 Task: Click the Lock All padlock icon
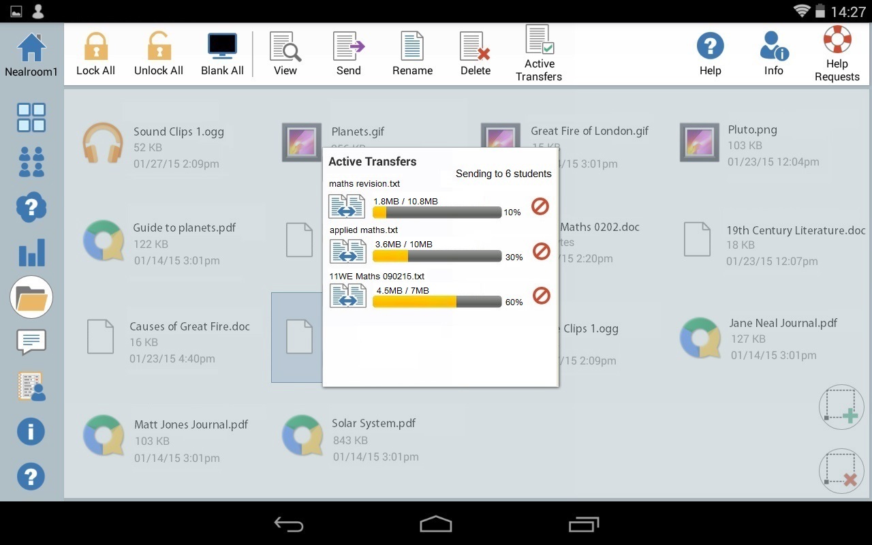pyautogui.click(x=95, y=48)
